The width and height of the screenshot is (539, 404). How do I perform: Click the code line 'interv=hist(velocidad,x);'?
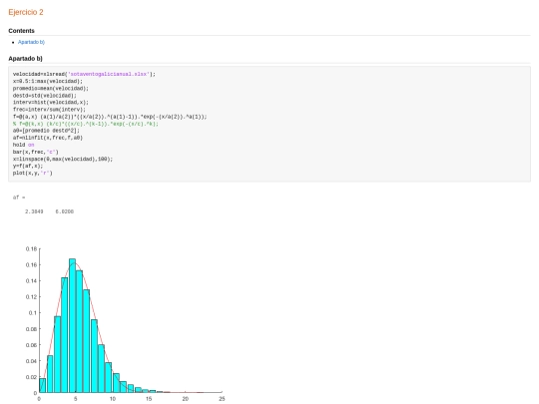click(x=51, y=103)
